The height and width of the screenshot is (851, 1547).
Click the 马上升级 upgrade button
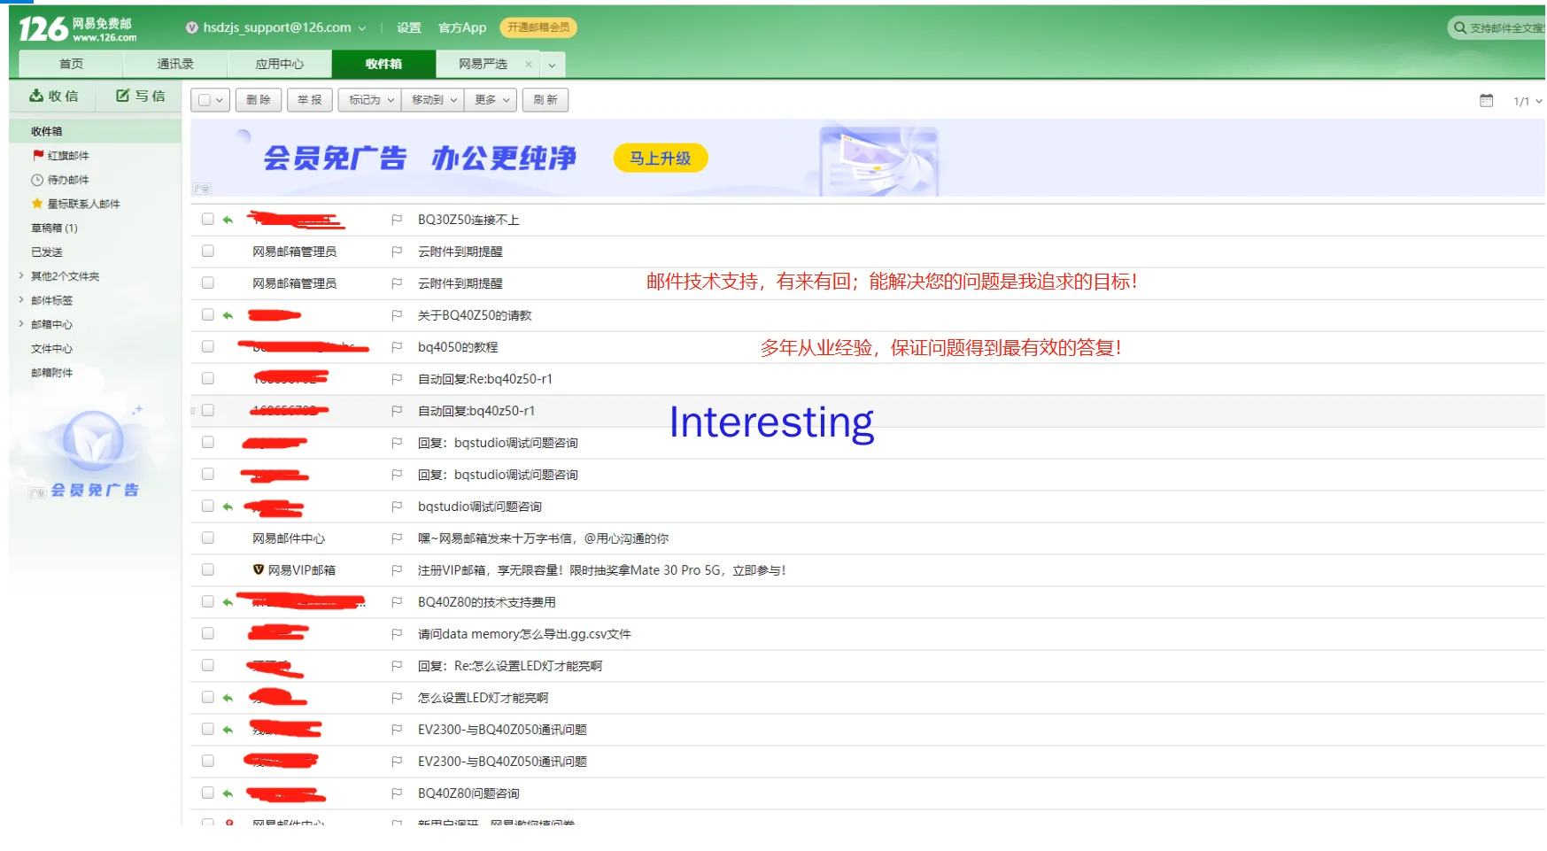(661, 158)
